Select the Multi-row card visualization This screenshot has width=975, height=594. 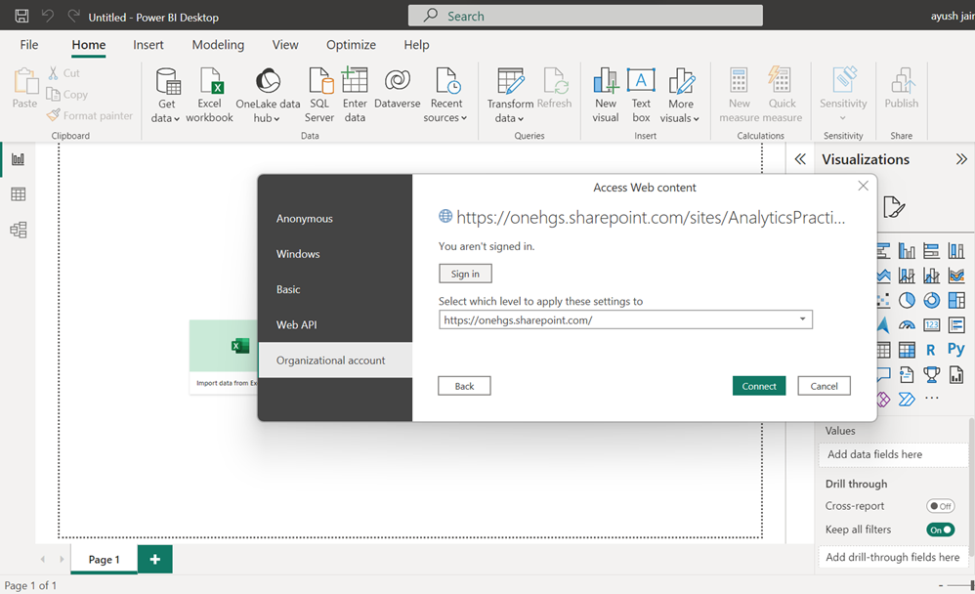[x=956, y=324]
